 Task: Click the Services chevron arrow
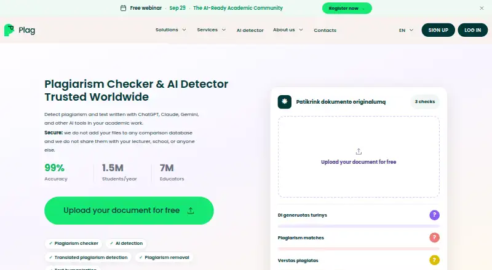pyautogui.click(x=224, y=29)
